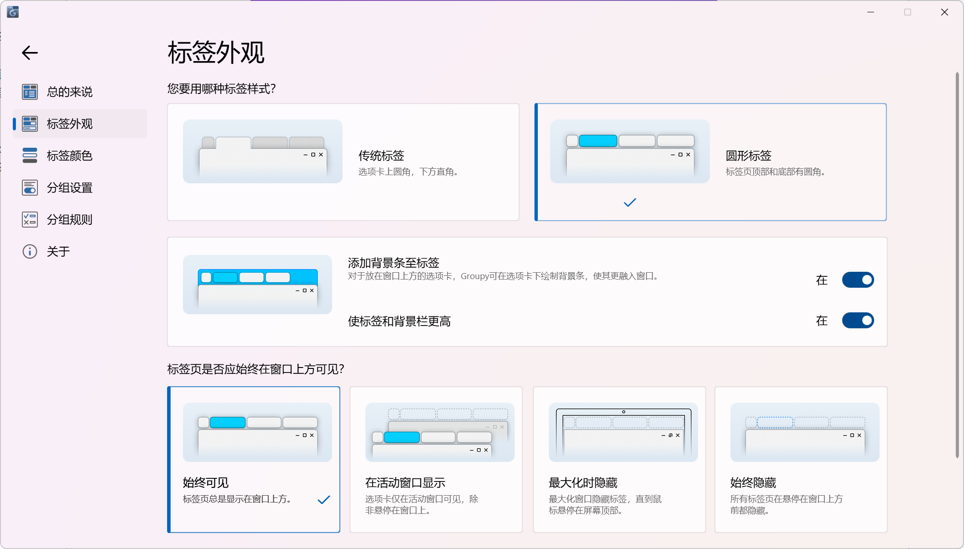
Task: Click the 标签颜色 sidebar icon
Action: pos(30,155)
